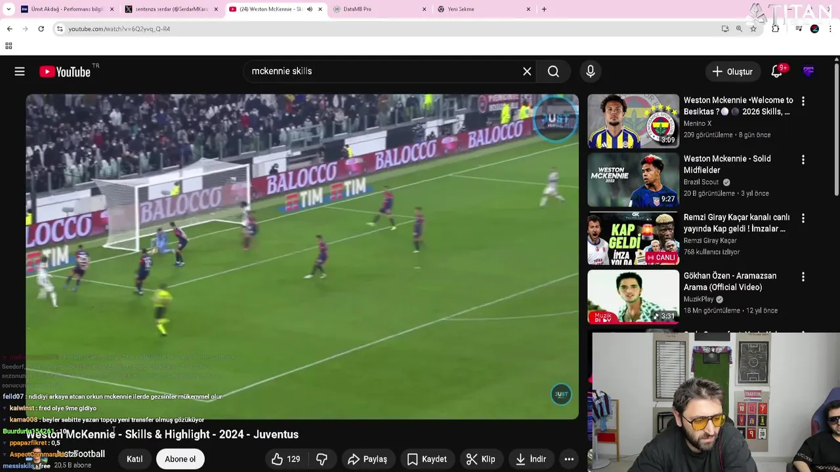
Task: Go to the YouTube home logo
Action: point(64,72)
